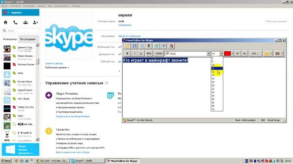Click the blue arrow get-mood icon in Mood Editor
The height and width of the screenshot is (164, 293).
[x=163, y=46]
